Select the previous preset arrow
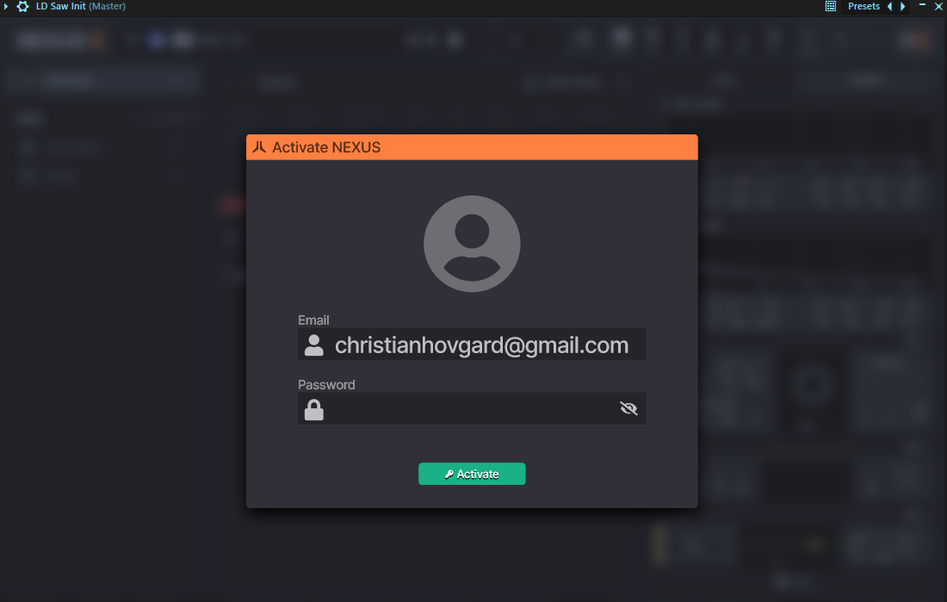 (x=889, y=6)
